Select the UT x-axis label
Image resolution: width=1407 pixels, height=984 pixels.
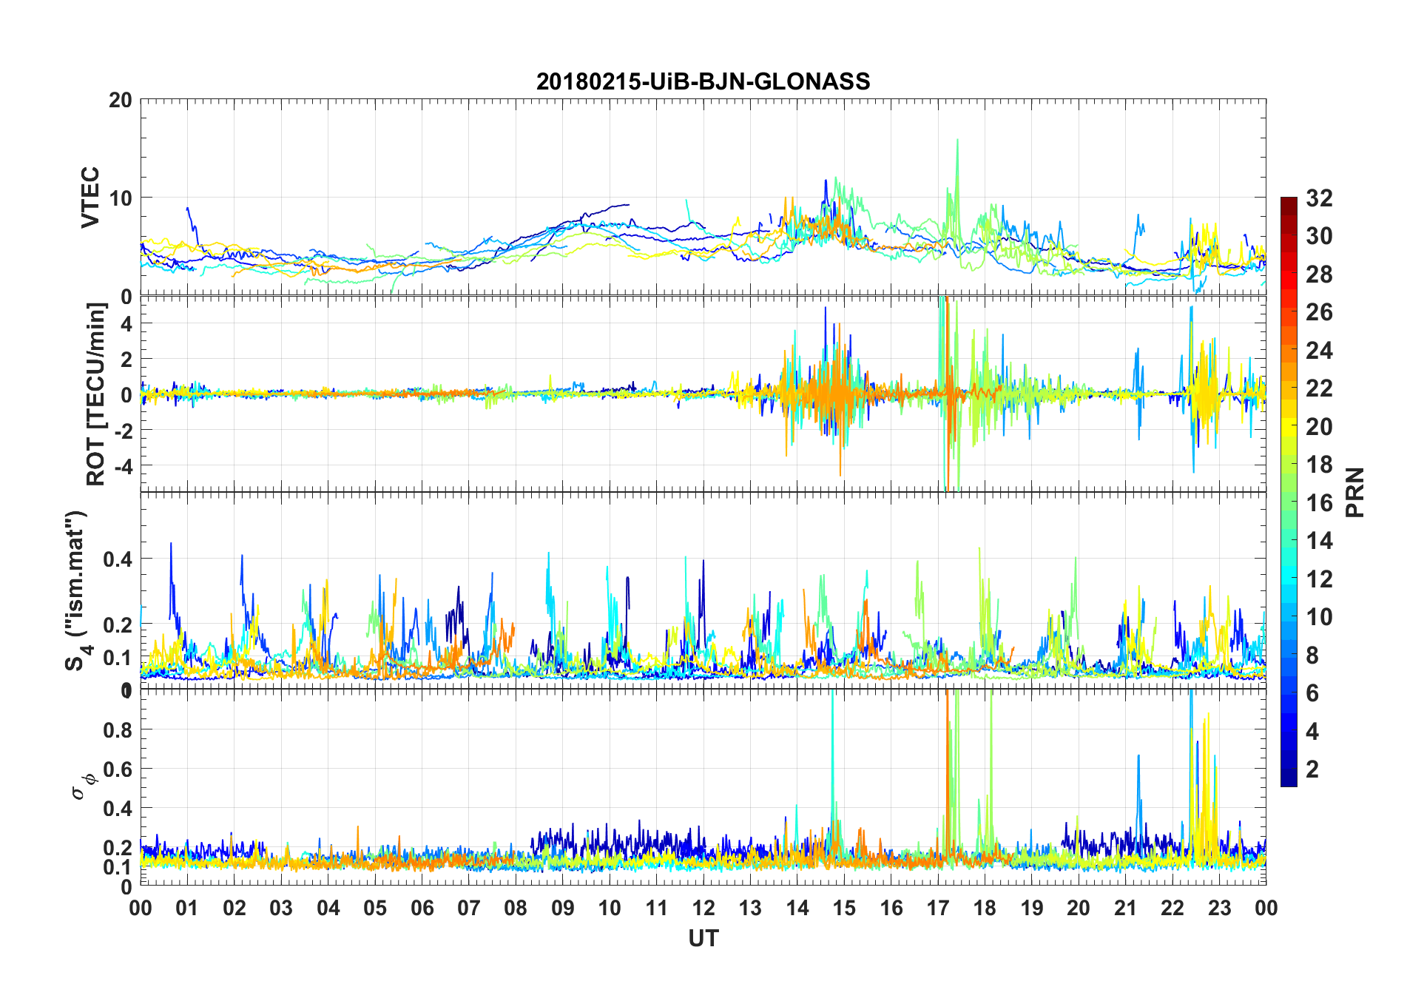point(703,939)
